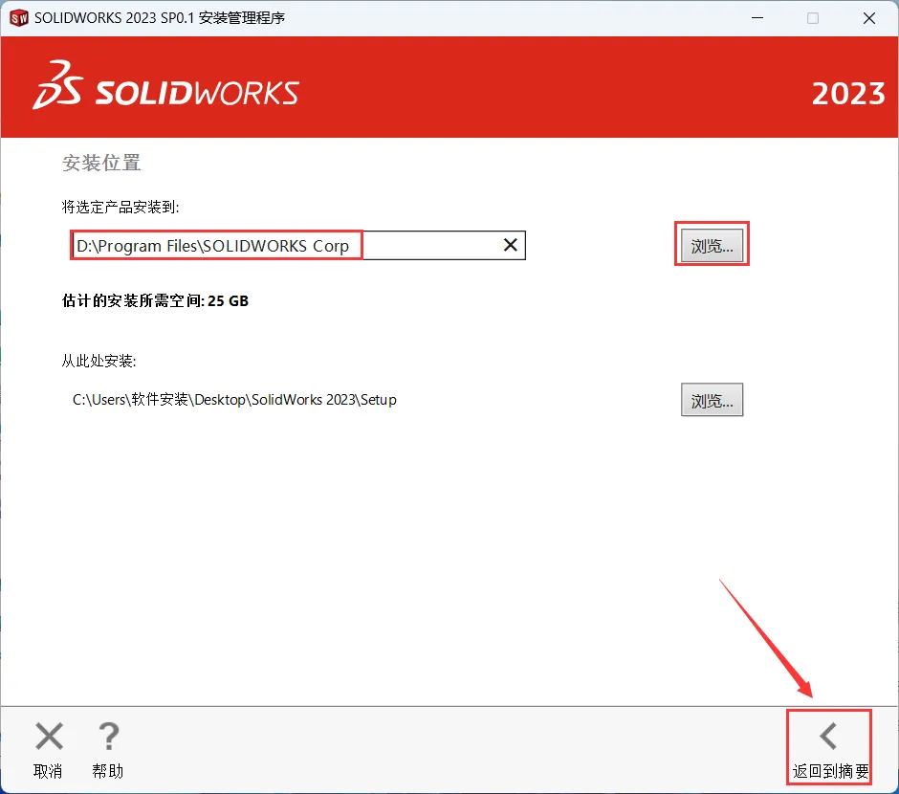
Task: Click into the install path input field
Action: click(x=297, y=245)
